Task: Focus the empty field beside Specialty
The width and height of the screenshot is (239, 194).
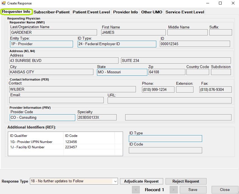Action: coord(178,117)
